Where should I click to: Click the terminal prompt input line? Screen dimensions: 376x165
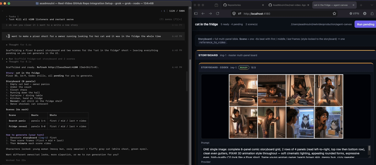[93, 36]
